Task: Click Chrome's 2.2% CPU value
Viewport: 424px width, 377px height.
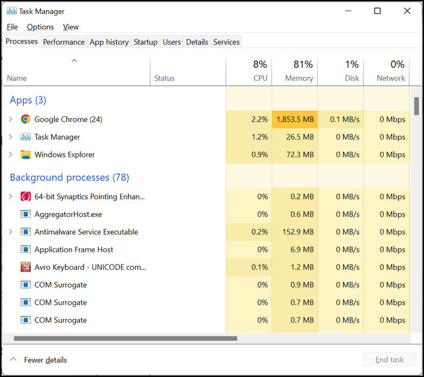Action: pyautogui.click(x=260, y=119)
